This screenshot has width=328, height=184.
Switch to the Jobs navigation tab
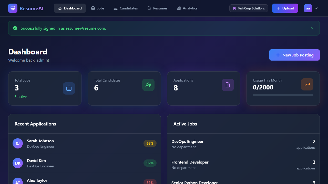98,8
